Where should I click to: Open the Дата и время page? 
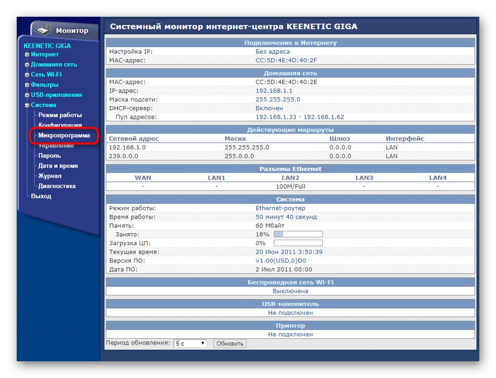pyautogui.click(x=58, y=166)
